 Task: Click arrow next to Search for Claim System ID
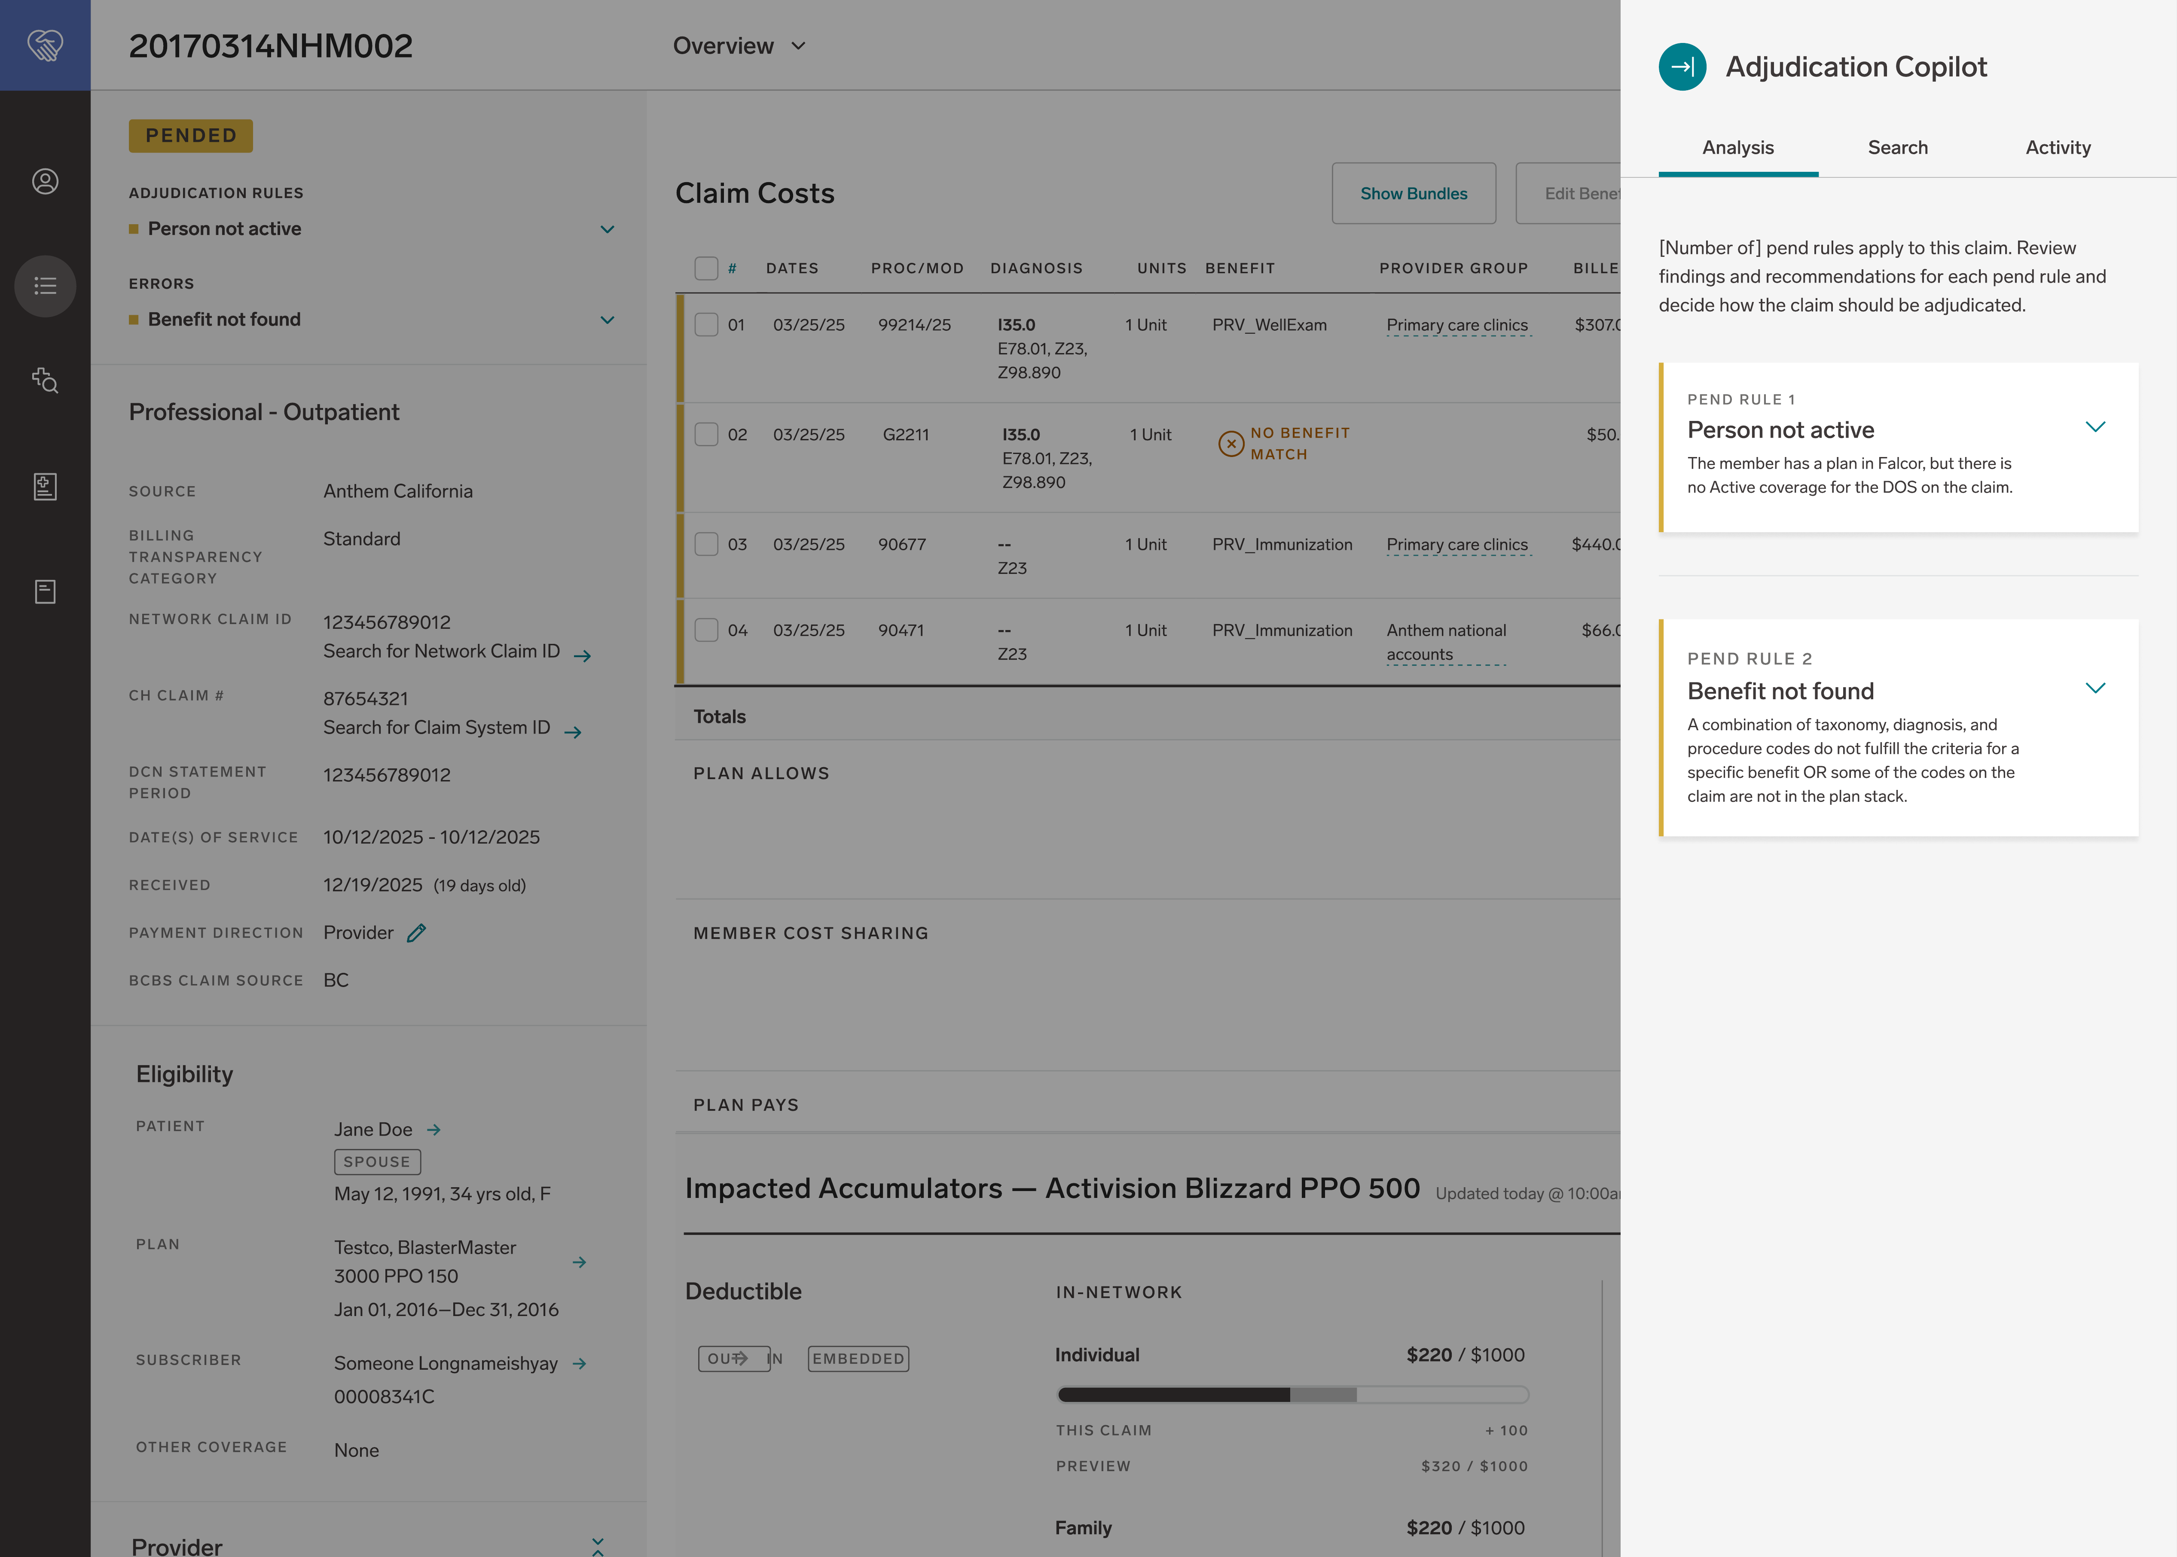[x=573, y=732]
